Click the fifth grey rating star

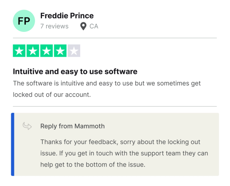coord(74,51)
